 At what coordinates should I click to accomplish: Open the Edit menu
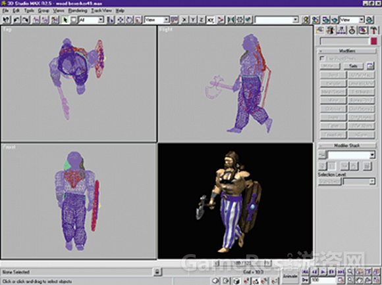(16, 11)
